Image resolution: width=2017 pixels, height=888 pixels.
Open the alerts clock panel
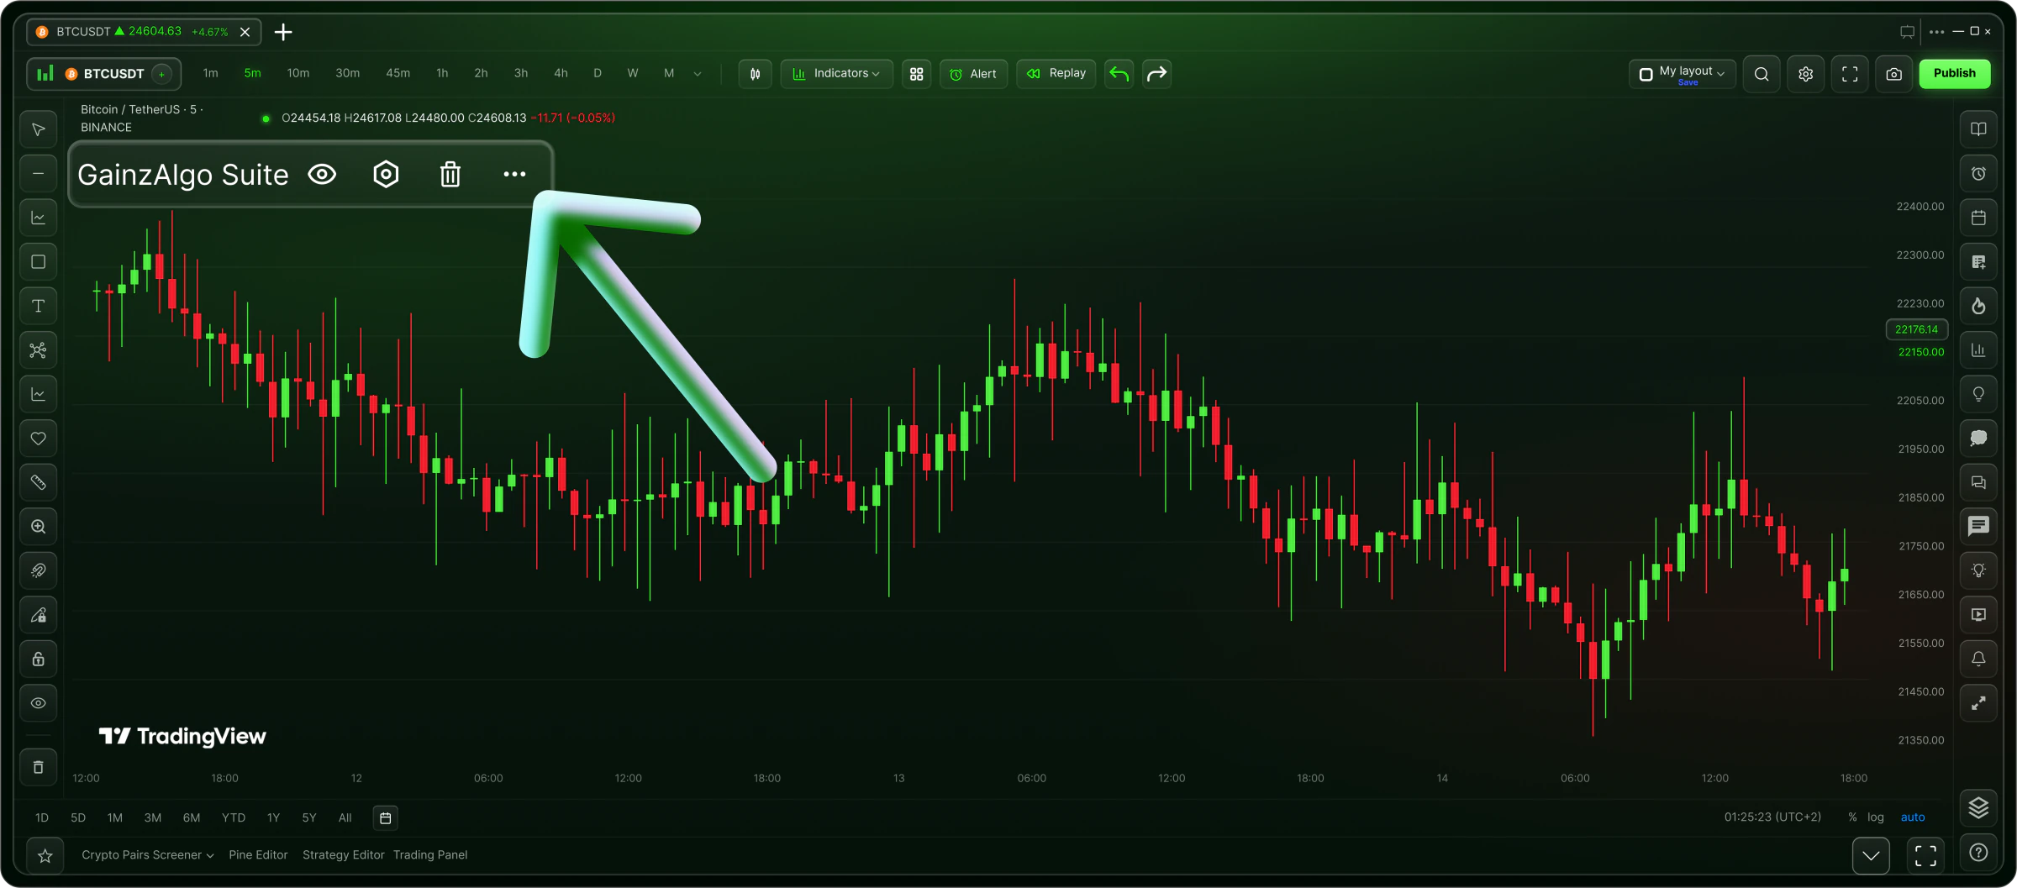coord(1979,174)
